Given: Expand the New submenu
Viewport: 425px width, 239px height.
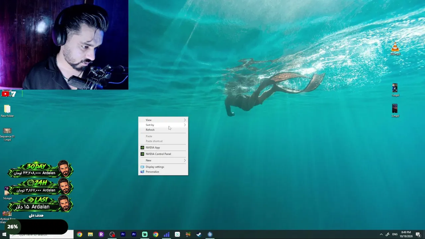Looking at the screenshot, I should (x=163, y=160).
